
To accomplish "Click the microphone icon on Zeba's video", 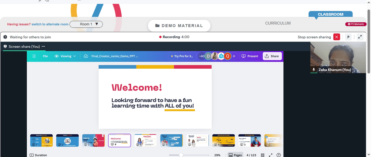I will tap(314, 70).
